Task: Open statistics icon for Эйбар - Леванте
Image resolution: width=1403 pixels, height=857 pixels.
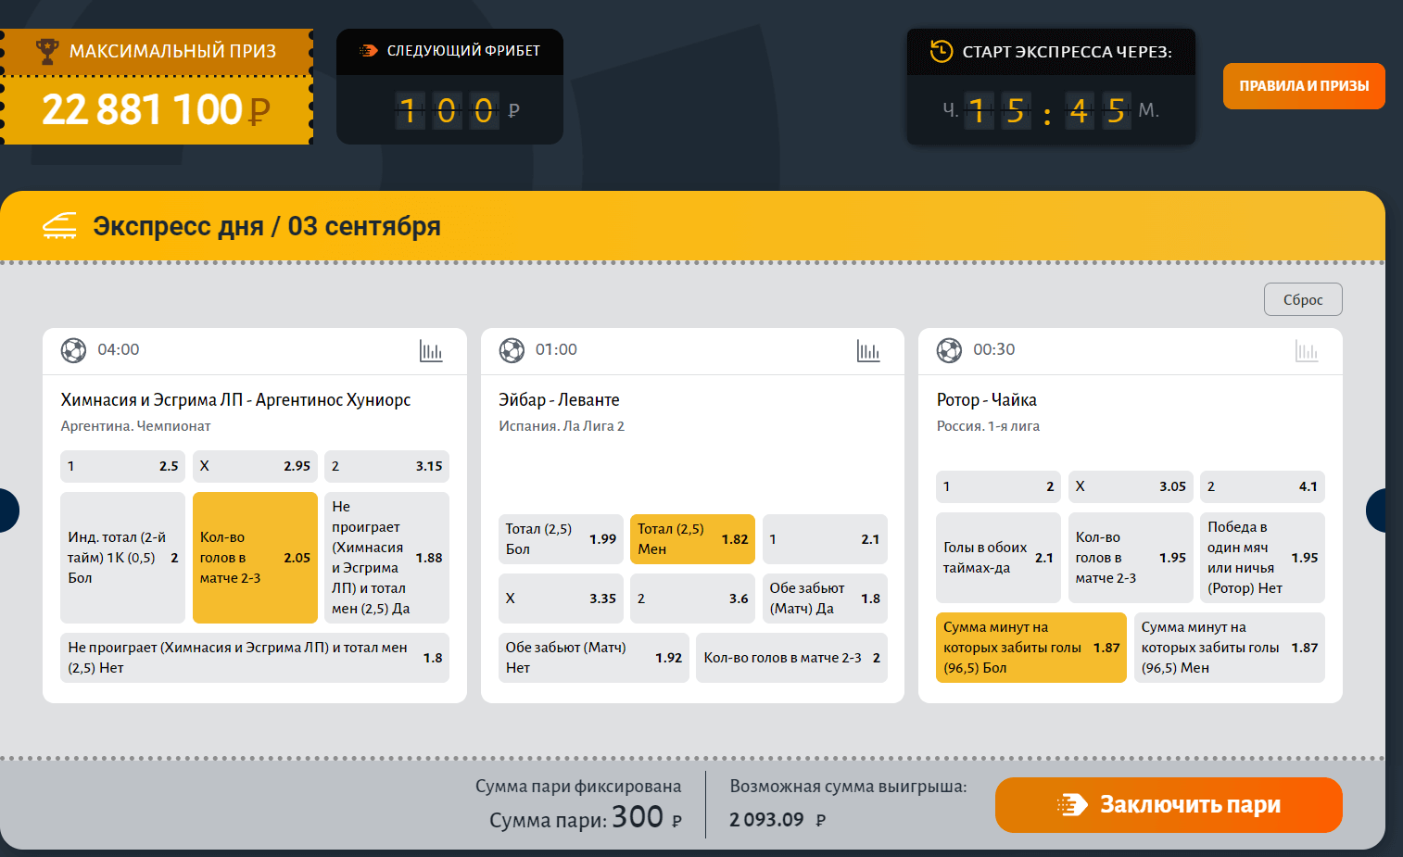Action: (868, 351)
